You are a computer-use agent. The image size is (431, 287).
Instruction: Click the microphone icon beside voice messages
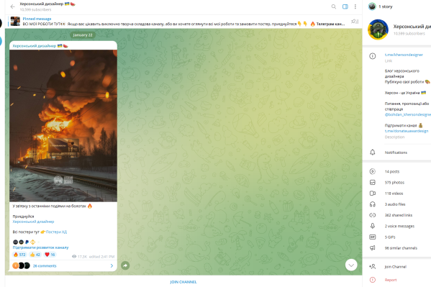pyautogui.click(x=373, y=227)
